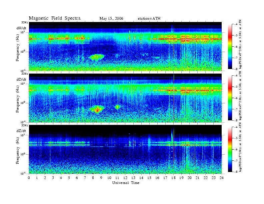This screenshot has width=264, height=204.
Task: Click the "-8" tick on dH/dt color bar
Action: click(x=236, y=69)
